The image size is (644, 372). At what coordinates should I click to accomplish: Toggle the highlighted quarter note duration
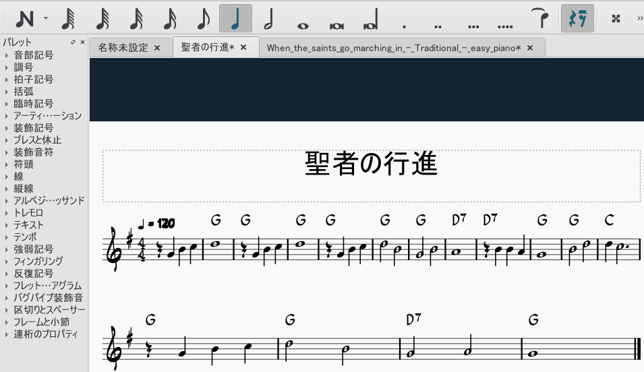tap(236, 18)
